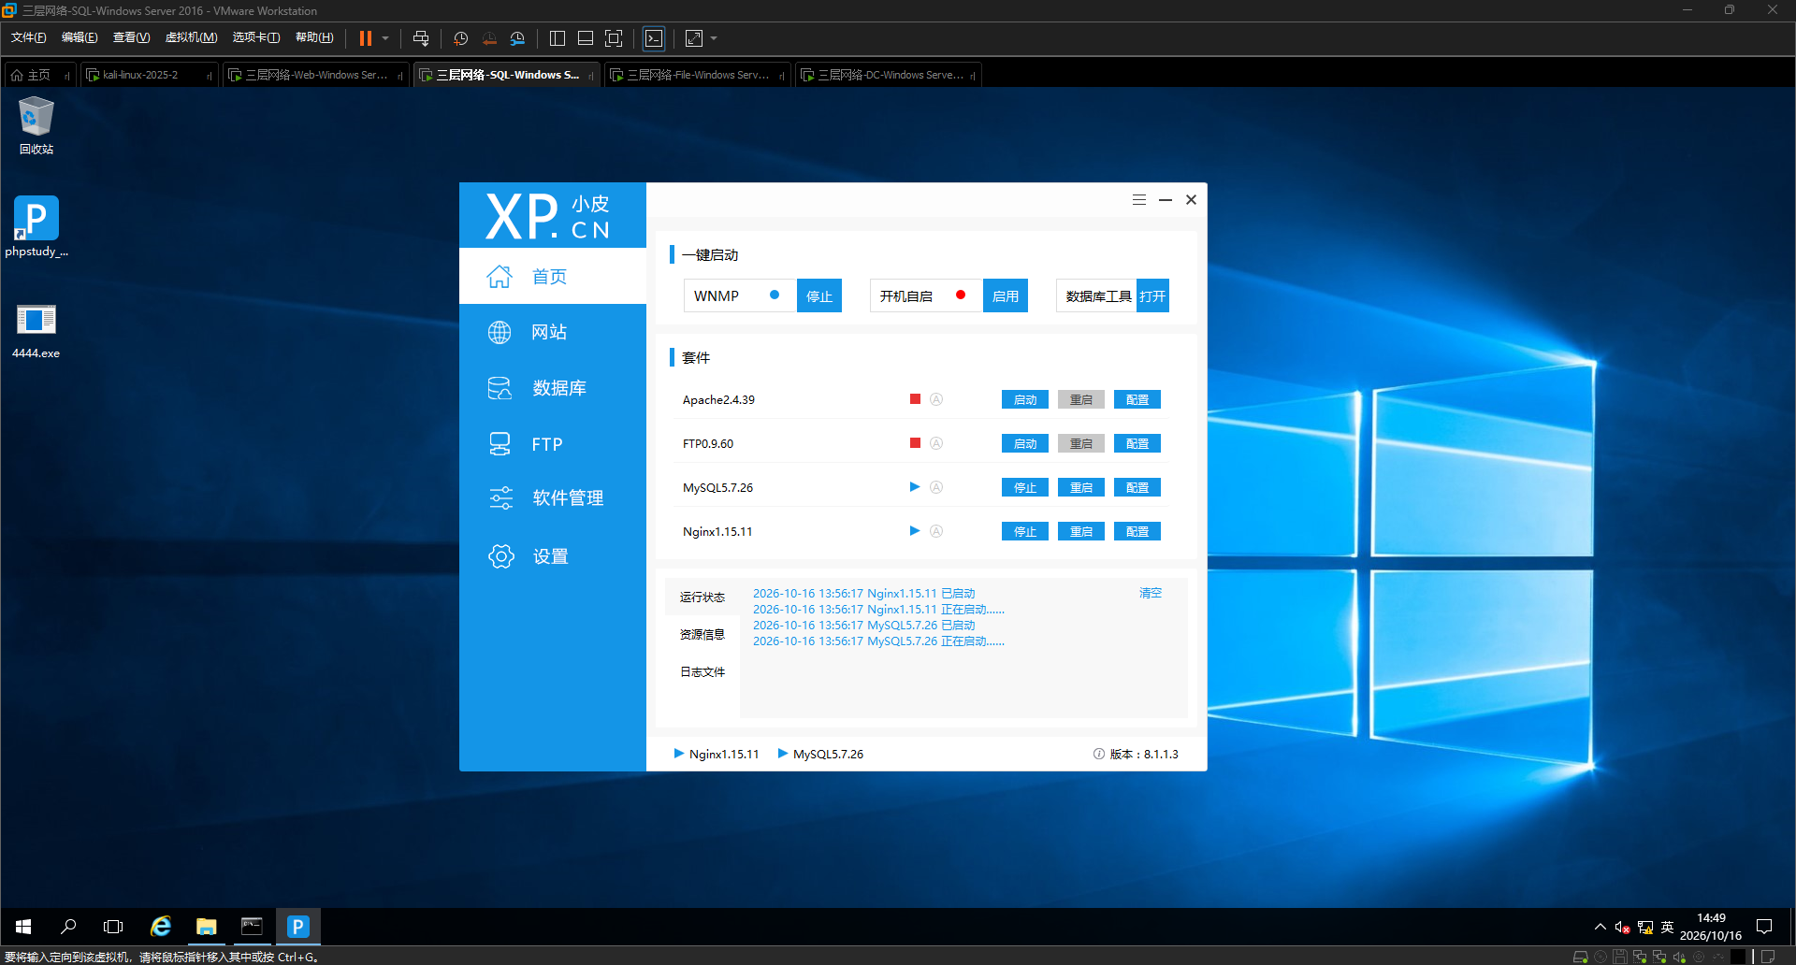The image size is (1796, 965).
Task: Select the 资源信息 tab
Action: (702, 634)
